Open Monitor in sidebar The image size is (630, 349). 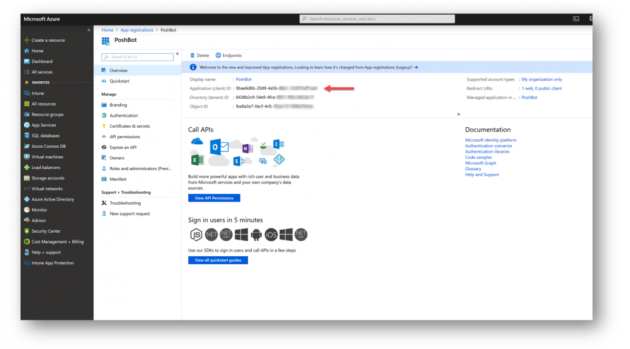39,210
